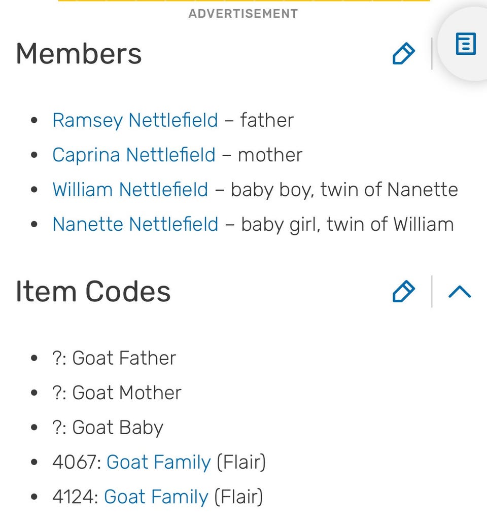Visit the Nanette Nettlefield link
487x524 pixels.
point(135,224)
